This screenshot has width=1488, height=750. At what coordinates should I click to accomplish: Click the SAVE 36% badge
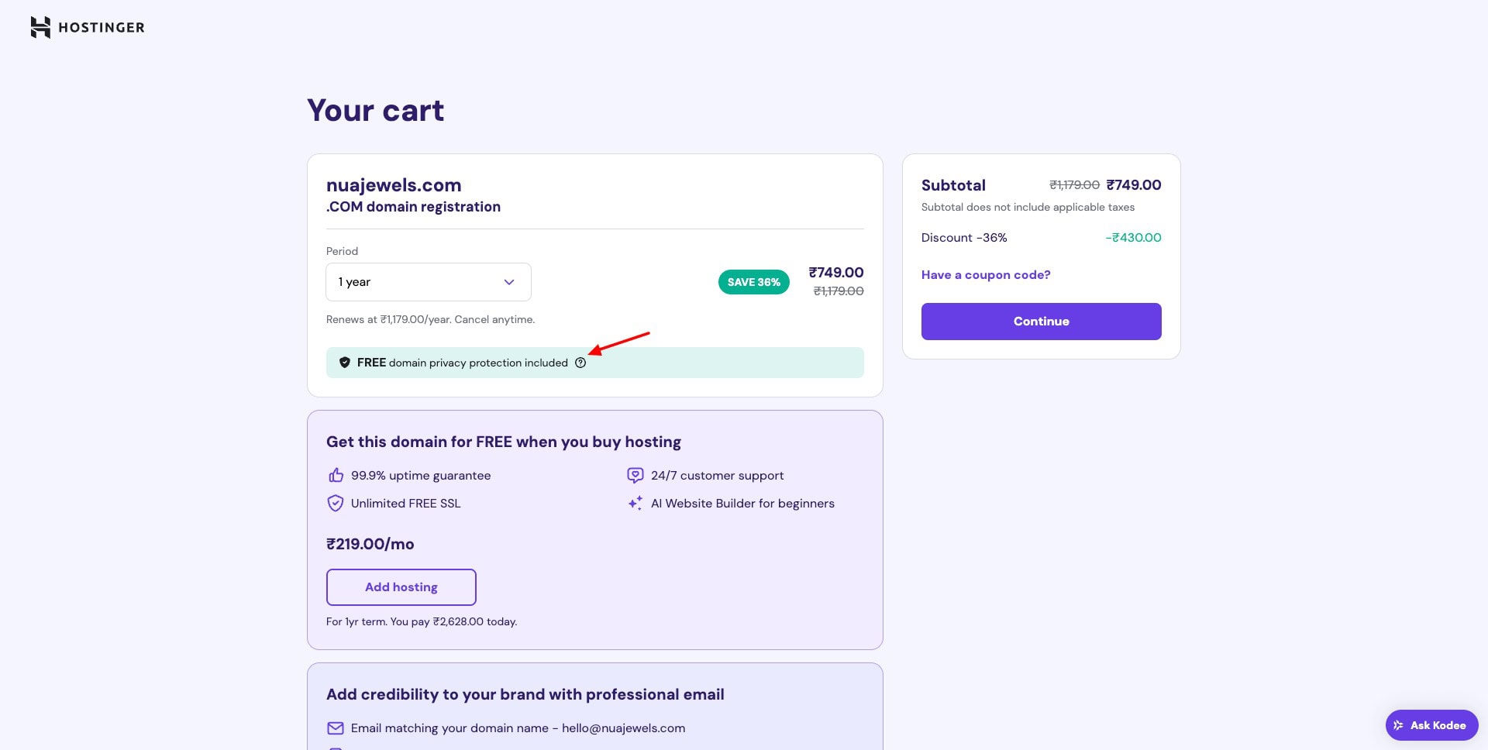(x=753, y=282)
